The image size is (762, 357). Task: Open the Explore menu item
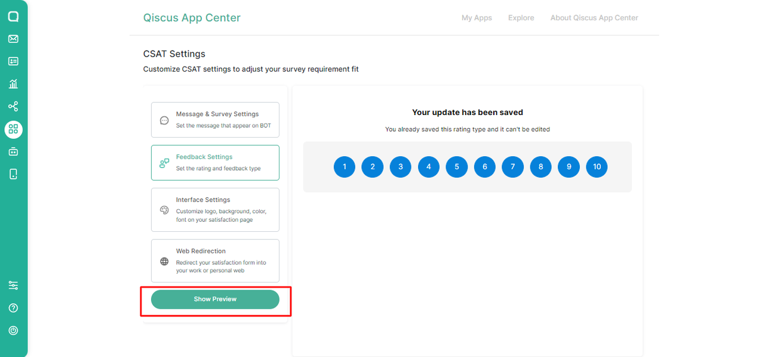[x=521, y=17]
